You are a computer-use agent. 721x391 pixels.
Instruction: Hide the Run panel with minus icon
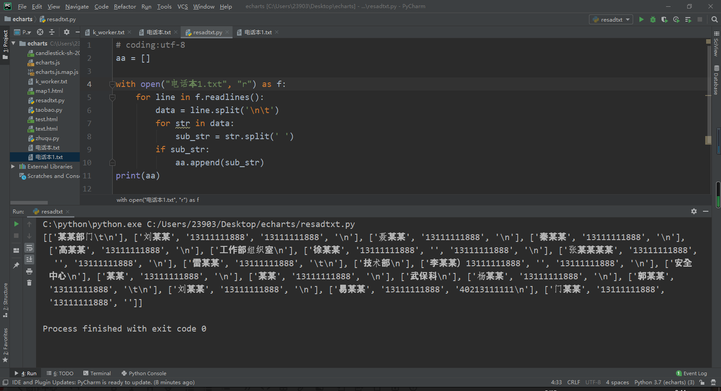tap(706, 211)
